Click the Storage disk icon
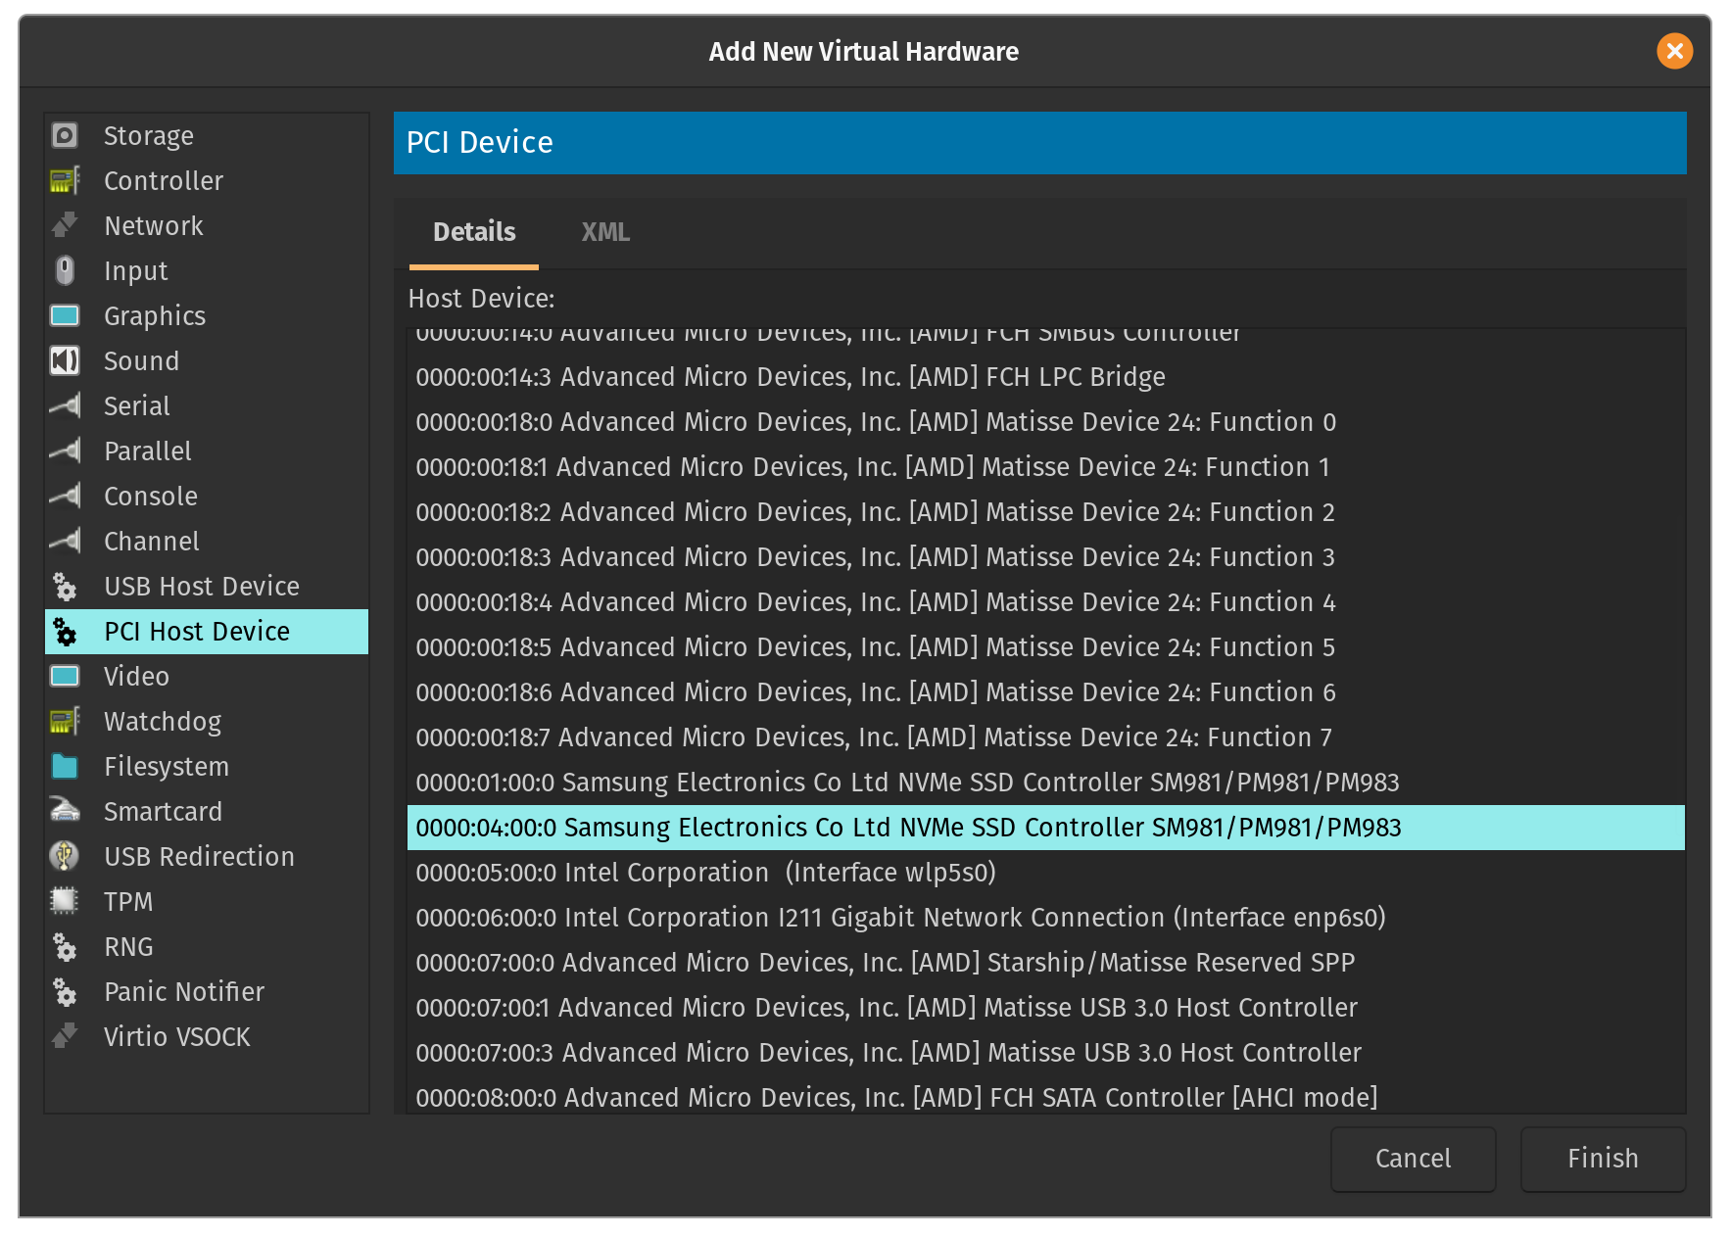The image size is (1730, 1236). (x=65, y=135)
